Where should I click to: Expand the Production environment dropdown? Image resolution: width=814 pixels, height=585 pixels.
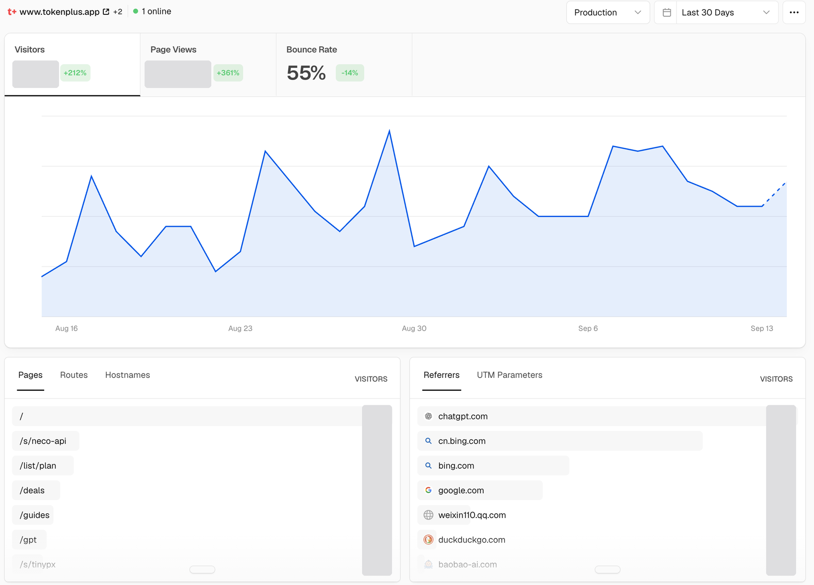point(608,12)
